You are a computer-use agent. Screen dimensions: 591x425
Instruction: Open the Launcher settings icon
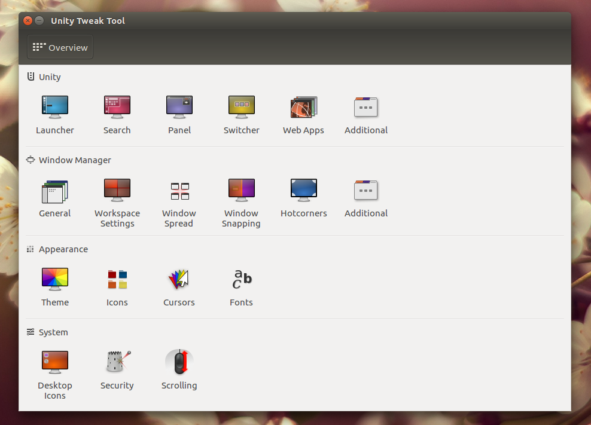tap(55, 107)
